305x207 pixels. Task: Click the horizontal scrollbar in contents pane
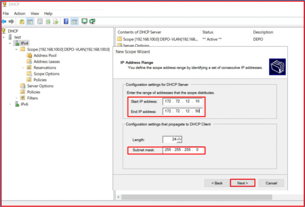(x=197, y=197)
